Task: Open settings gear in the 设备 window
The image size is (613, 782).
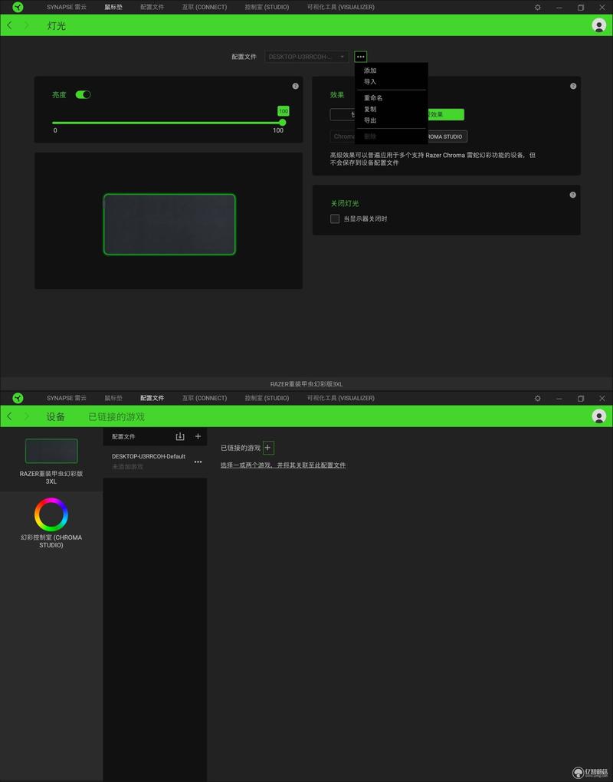Action: pyautogui.click(x=538, y=399)
